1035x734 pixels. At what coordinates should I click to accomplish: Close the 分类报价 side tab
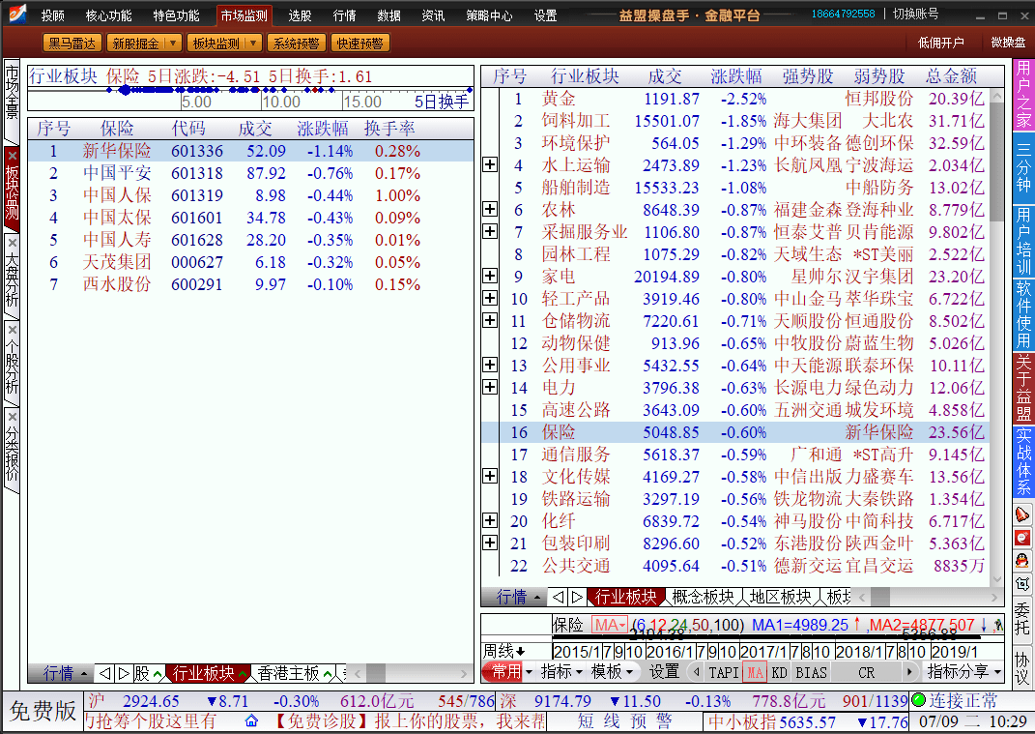click(x=12, y=417)
